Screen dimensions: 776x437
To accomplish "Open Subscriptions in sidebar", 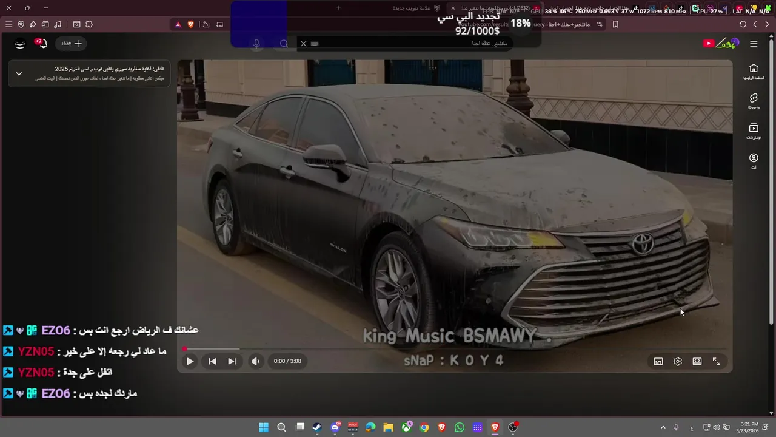I will [754, 131].
